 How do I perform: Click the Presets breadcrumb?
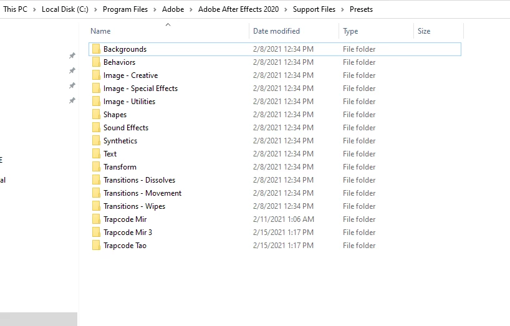point(362,9)
